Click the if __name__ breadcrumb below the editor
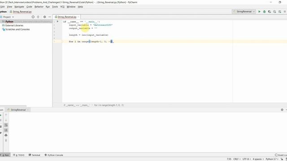287x161 pixels. pyautogui.click(x=76, y=105)
